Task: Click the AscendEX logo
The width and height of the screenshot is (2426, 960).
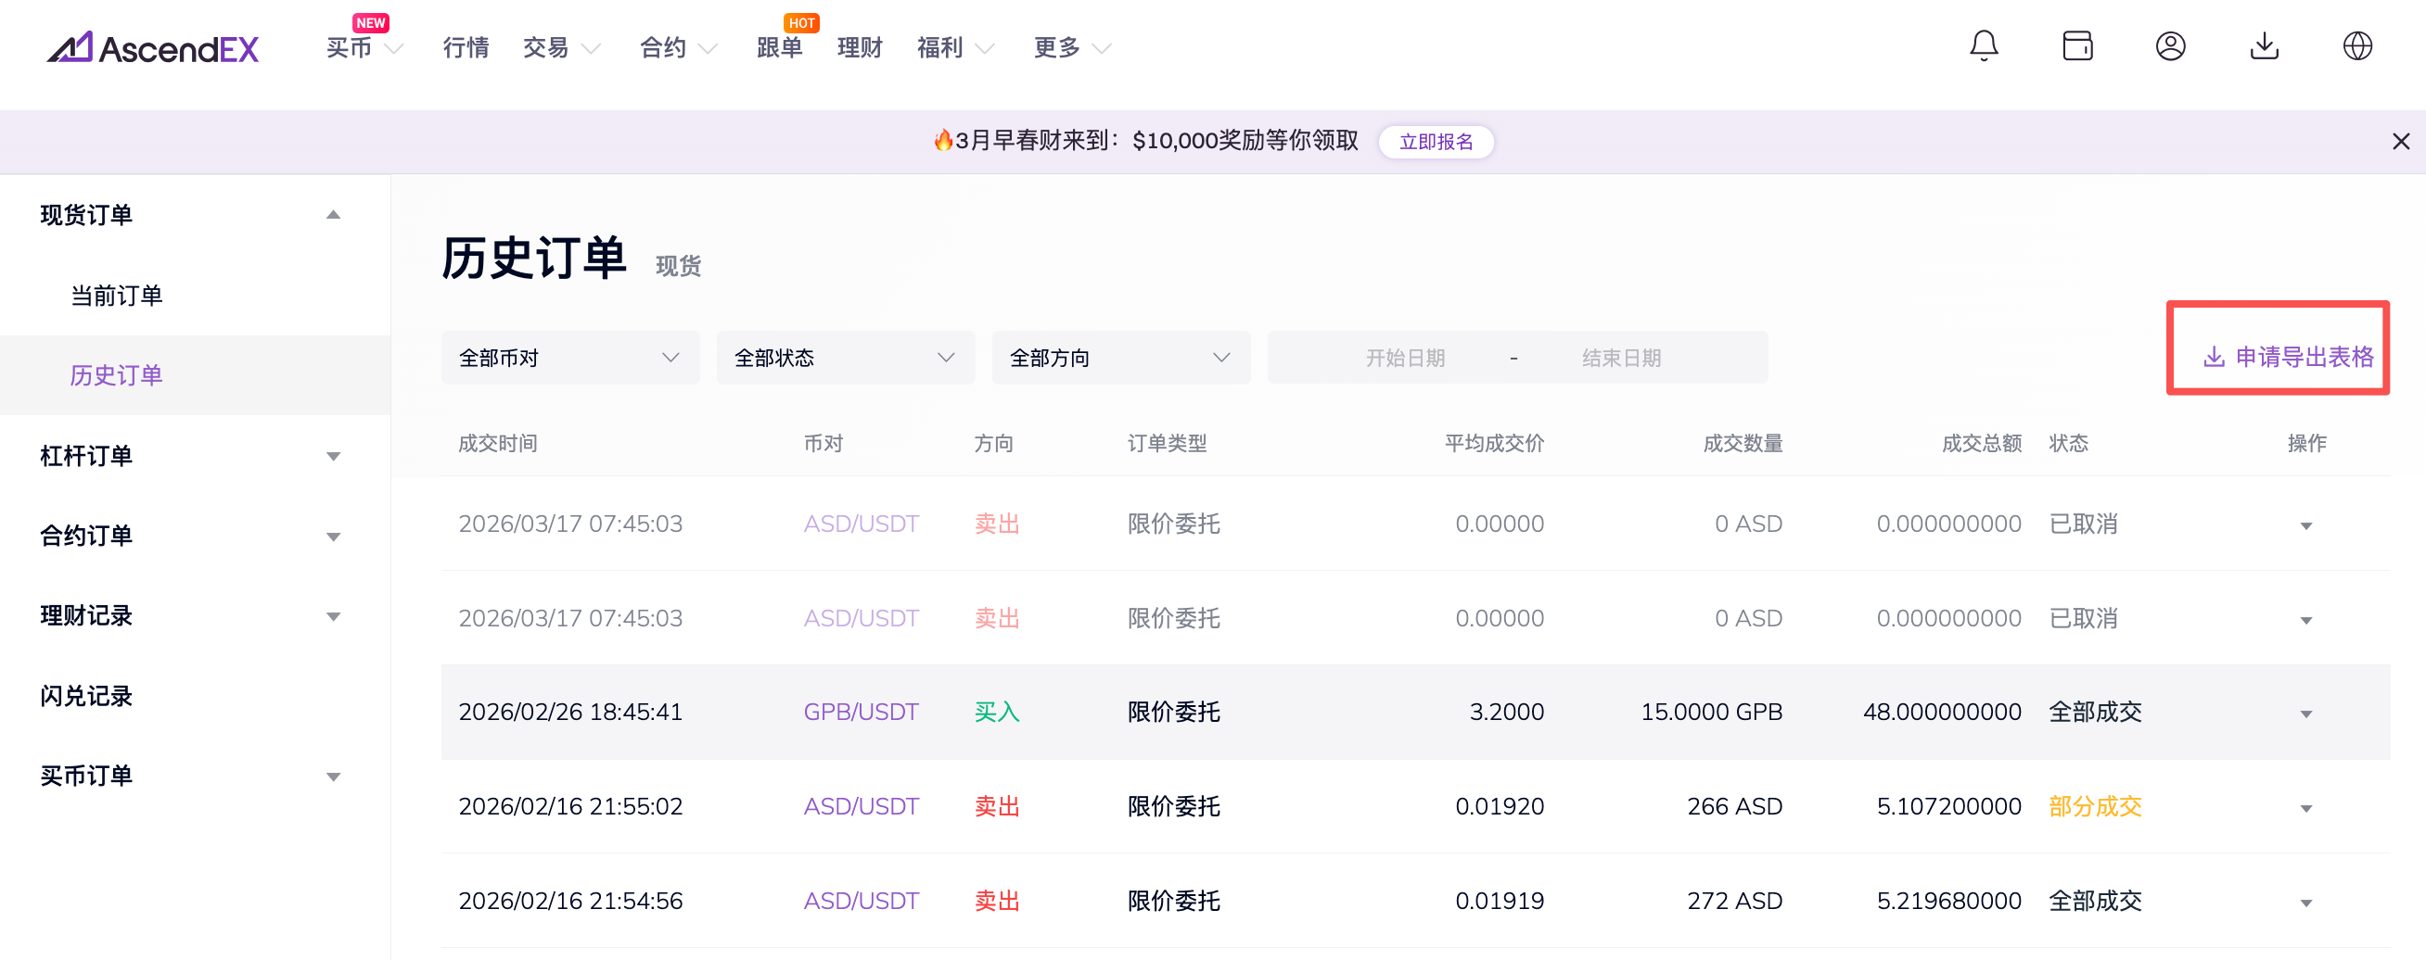Action: pyautogui.click(x=153, y=47)
